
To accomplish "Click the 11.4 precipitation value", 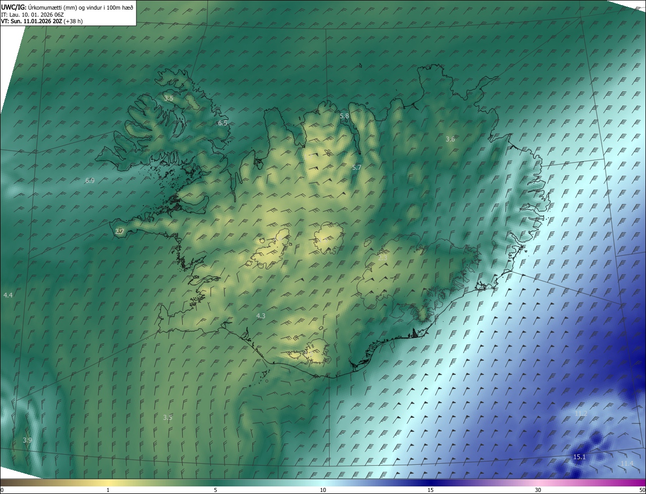I will 627,463.
